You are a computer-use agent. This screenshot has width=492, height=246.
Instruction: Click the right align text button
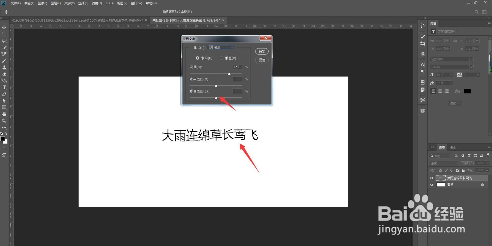447,91
